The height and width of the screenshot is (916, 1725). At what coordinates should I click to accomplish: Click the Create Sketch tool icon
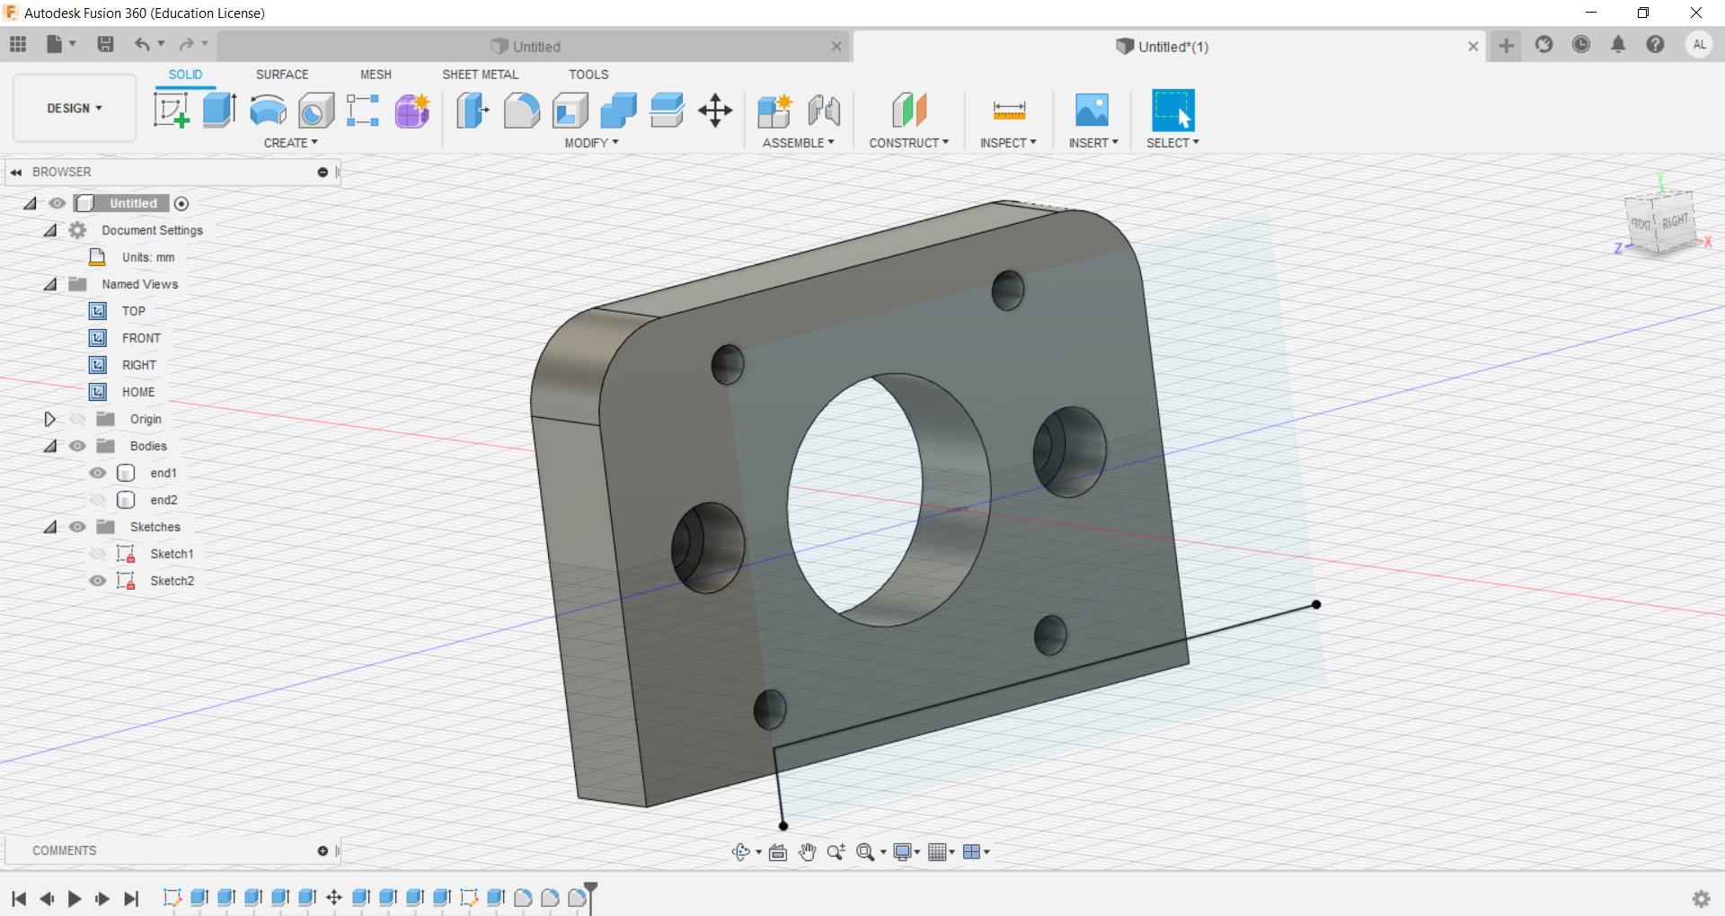click(x=171, y=111)
